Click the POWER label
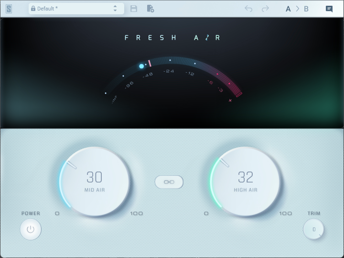Screen dimensions: 344x258 31,213
